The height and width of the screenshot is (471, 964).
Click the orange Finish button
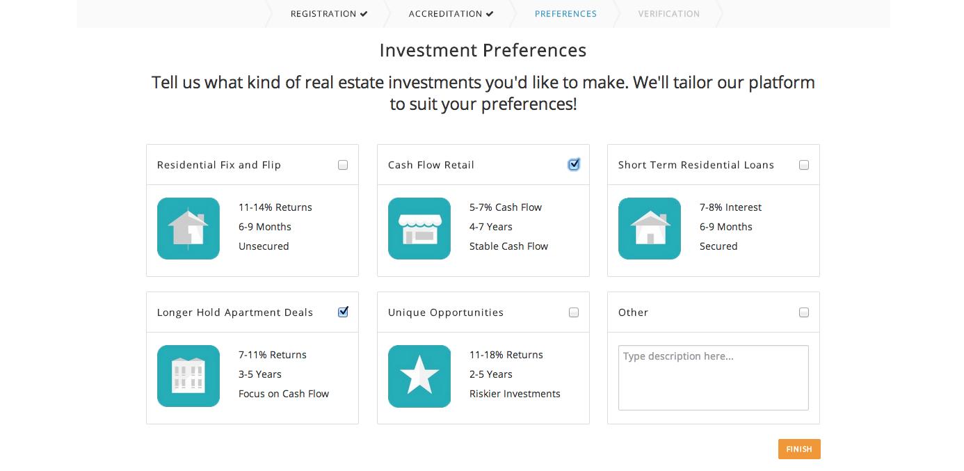(799, 449)
